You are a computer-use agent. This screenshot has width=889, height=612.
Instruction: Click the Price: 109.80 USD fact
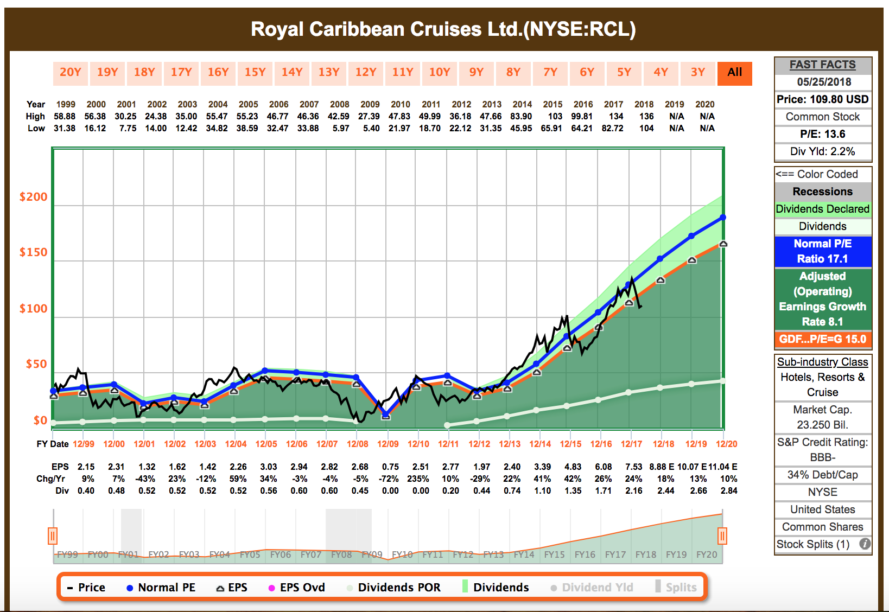click(x=823, y=99)
